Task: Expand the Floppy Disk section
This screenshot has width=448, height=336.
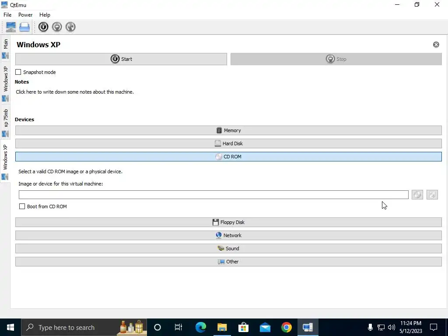Action: click(x=228, y=222)
